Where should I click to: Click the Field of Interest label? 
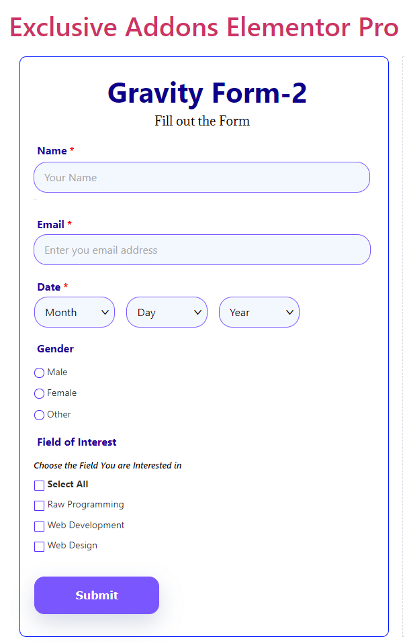[77, 442]
